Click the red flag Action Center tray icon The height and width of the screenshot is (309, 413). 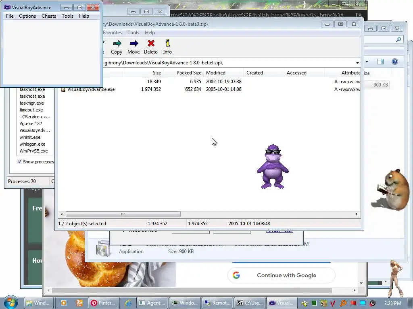point(353,303)
